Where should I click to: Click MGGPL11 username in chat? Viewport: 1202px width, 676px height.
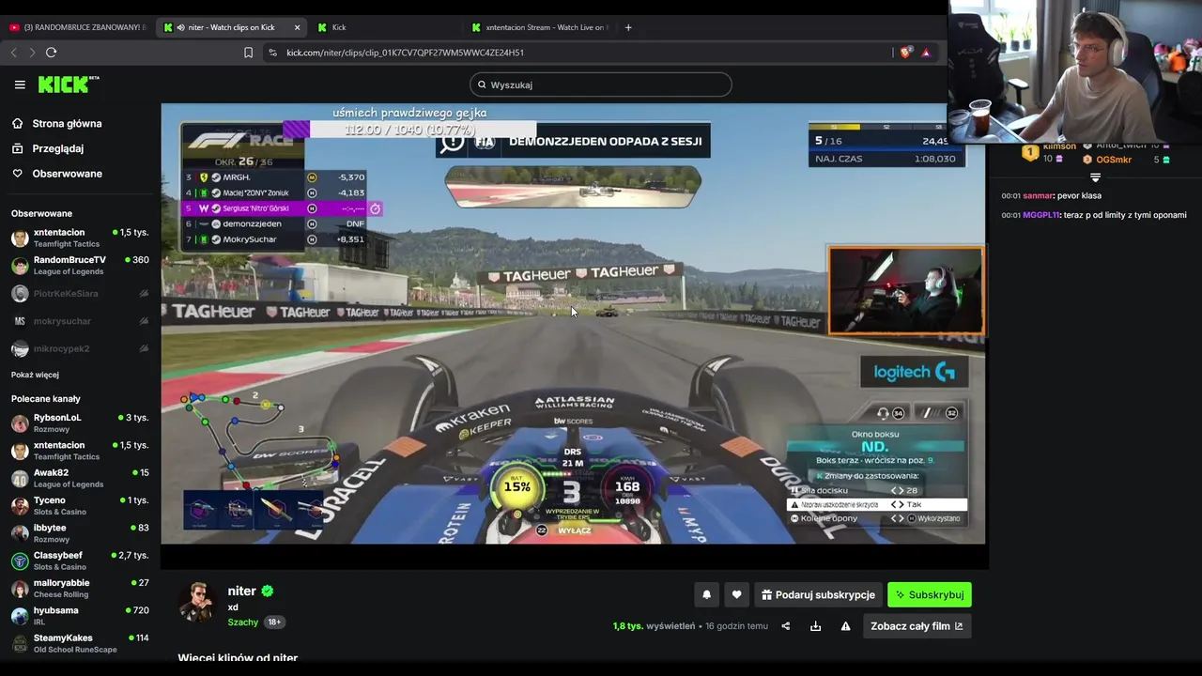[x=1041, y=215]
